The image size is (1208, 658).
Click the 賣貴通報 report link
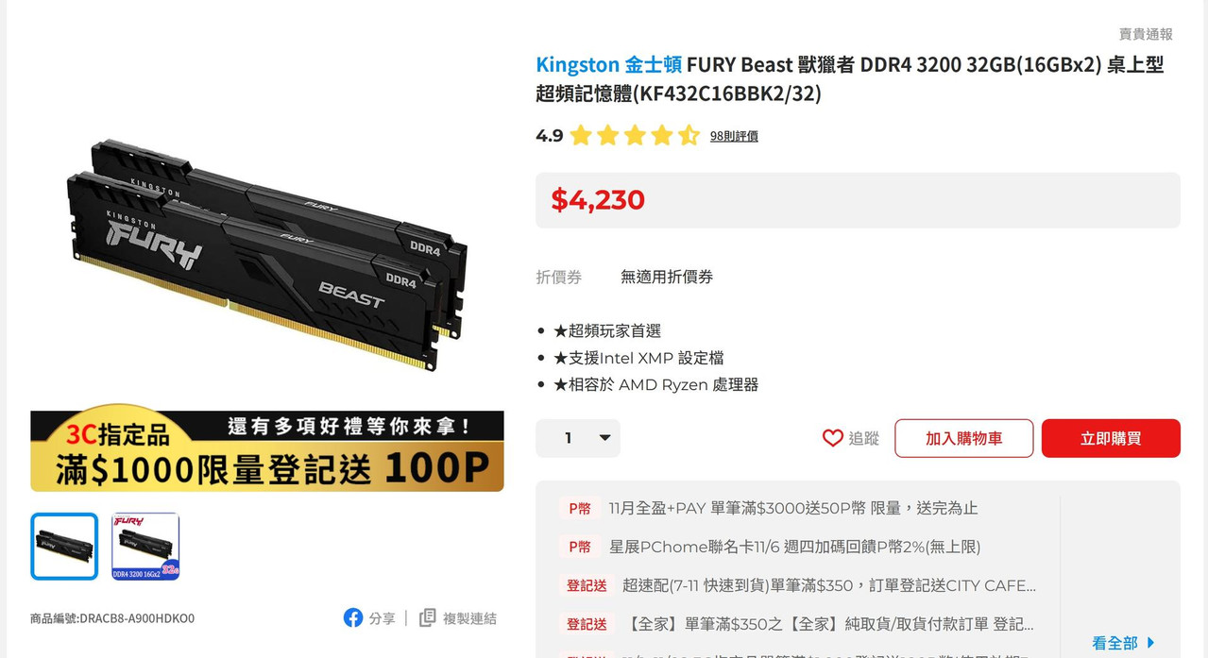(x=1146, y=34)
